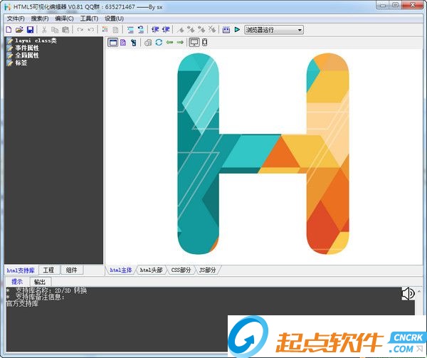The image size is (427, 358).
Task: Click the New file icon in toolbar
Action: [9, 30]
